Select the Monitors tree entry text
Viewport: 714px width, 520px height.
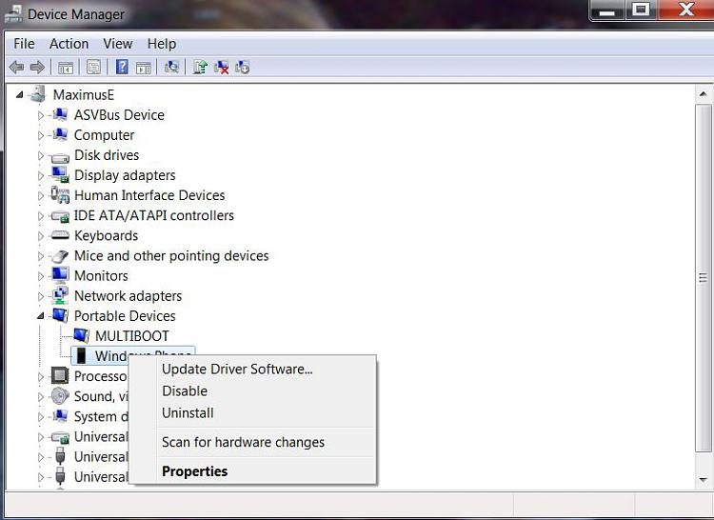(x=101, y=276)
